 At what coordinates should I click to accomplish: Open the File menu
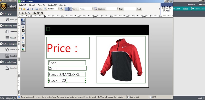pos(22,5)
